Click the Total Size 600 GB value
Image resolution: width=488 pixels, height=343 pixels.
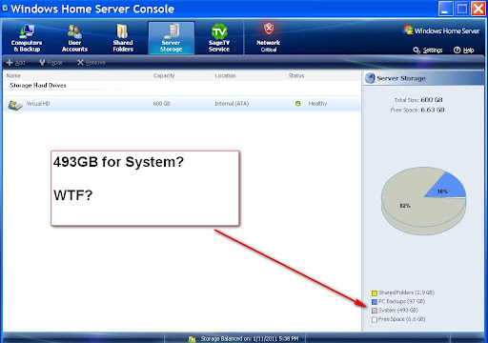432,100
